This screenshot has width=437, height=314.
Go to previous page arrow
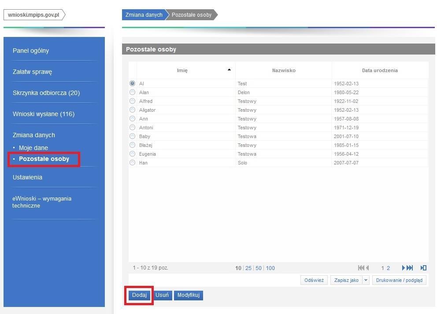point(367,268)
